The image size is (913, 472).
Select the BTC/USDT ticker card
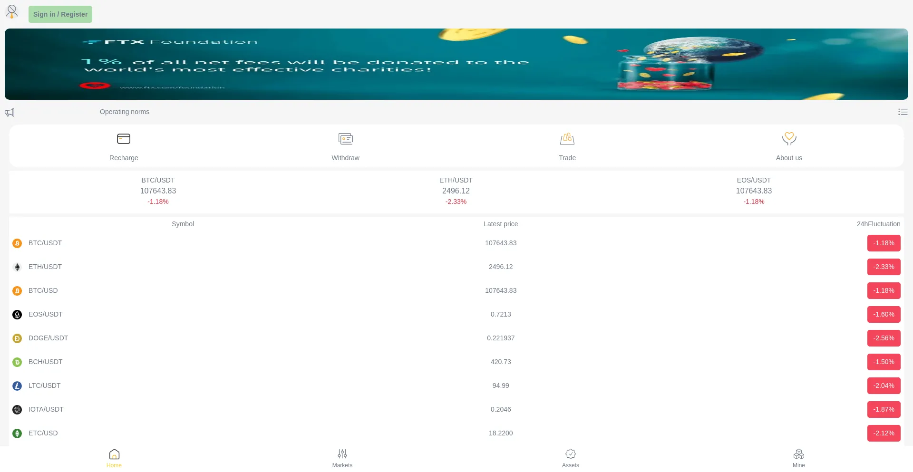(158, 191)
